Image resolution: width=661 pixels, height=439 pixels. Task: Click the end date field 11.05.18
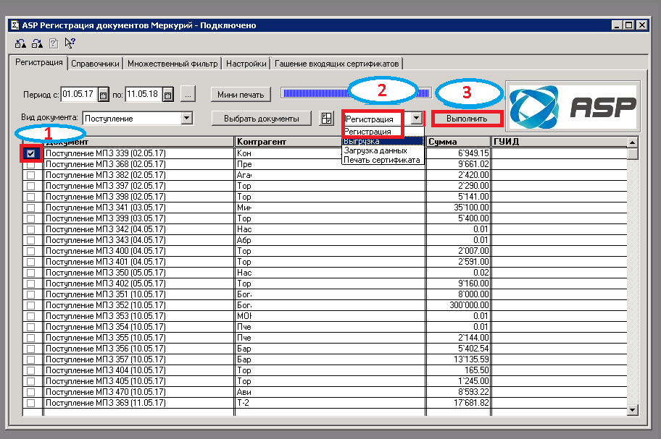144,94
